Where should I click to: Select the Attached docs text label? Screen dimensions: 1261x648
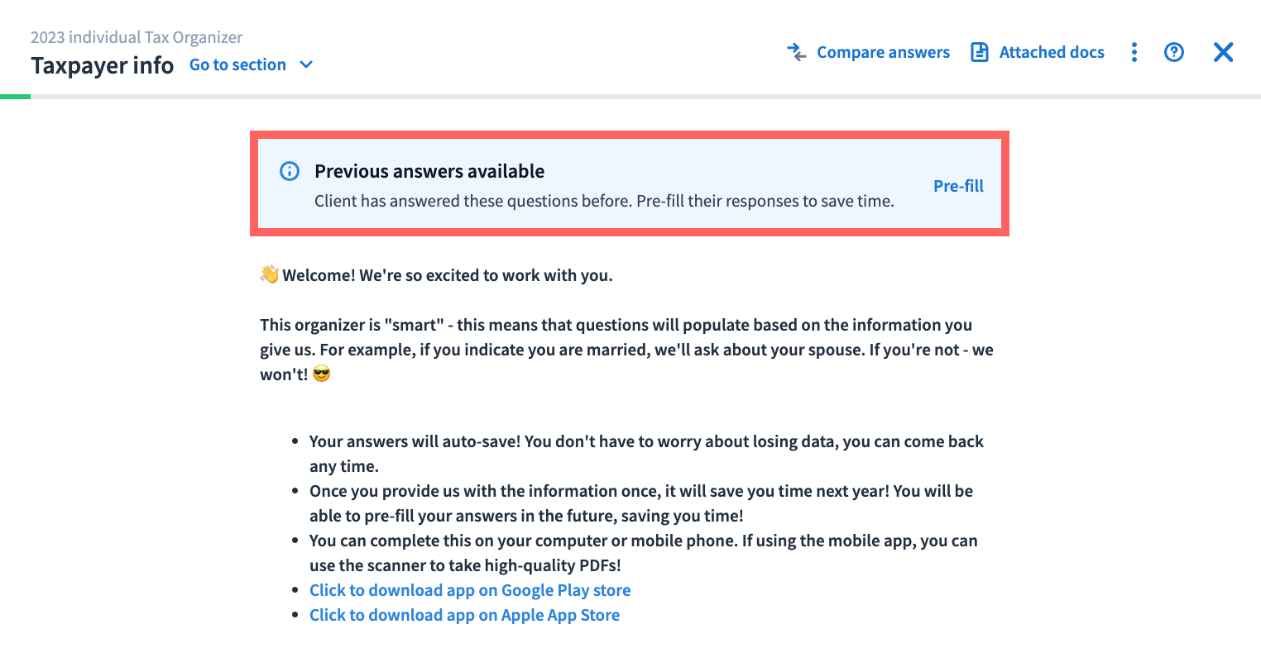click(1051, 53)
